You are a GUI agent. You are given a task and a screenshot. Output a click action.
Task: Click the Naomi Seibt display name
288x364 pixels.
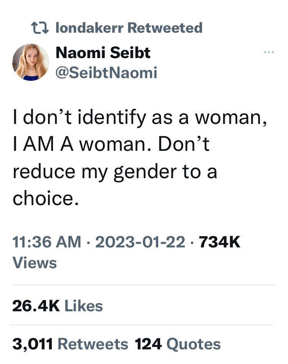(103, 52)
